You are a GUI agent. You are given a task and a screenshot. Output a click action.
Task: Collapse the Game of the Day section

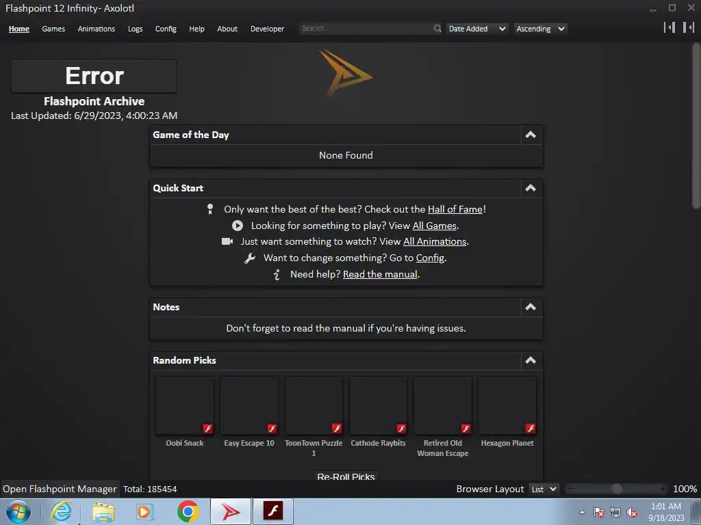[x=531, y=135]
